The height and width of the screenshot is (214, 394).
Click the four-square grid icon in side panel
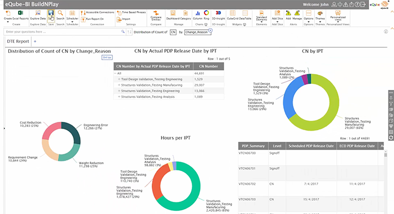click(391, 132)
